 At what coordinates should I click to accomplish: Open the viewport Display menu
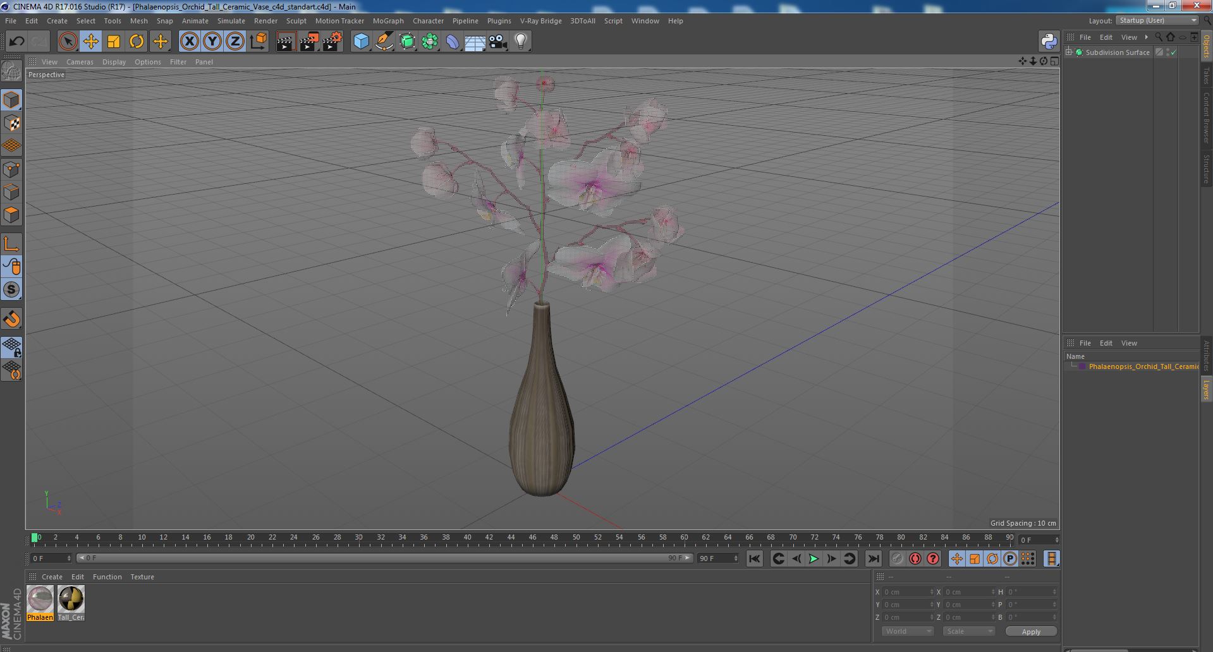114,62
